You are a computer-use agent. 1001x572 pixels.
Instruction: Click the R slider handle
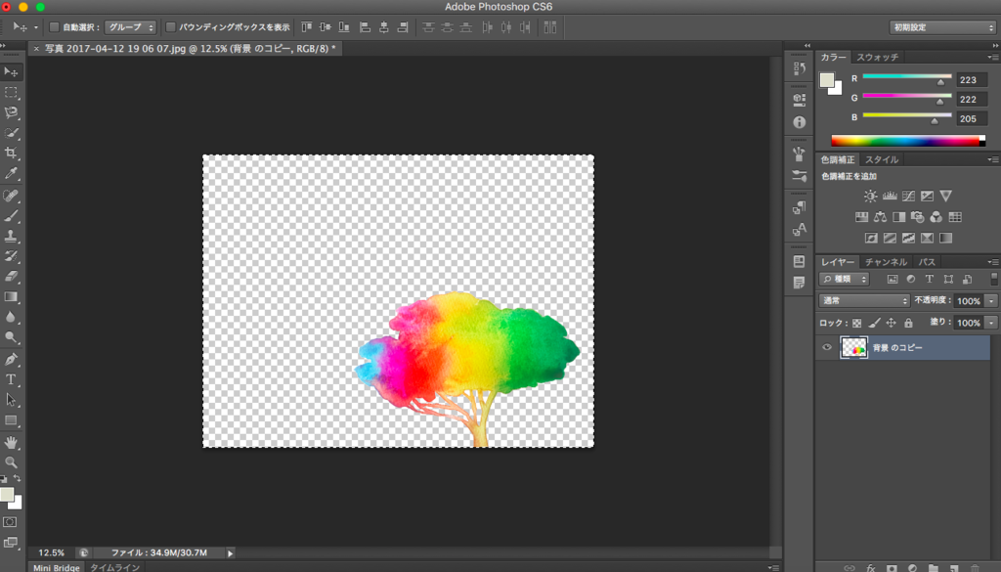[x=940, y=82]
